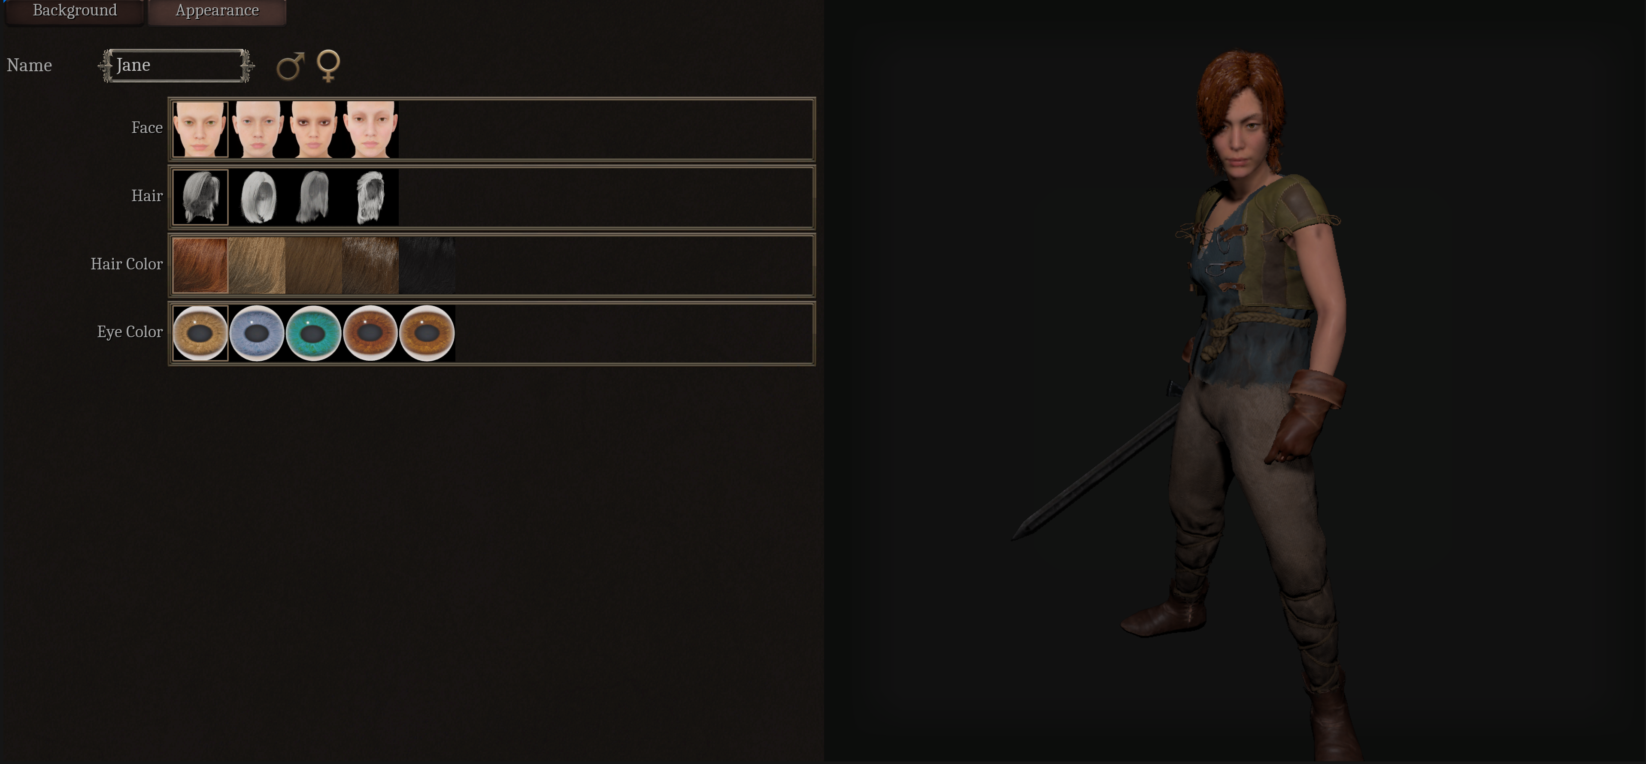The height and width of the screenshot is (764, 1646).
Task: Pick the red hair color swatch
Action: (x=200, y=265)
